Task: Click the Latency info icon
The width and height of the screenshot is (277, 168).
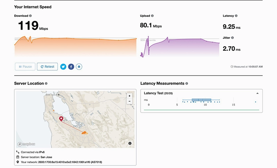Action: click(237, 16)
